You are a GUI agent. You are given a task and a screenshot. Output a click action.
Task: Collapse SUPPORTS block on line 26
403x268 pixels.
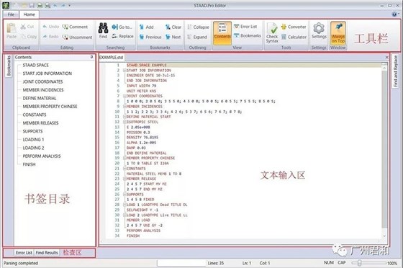(124, 195)
